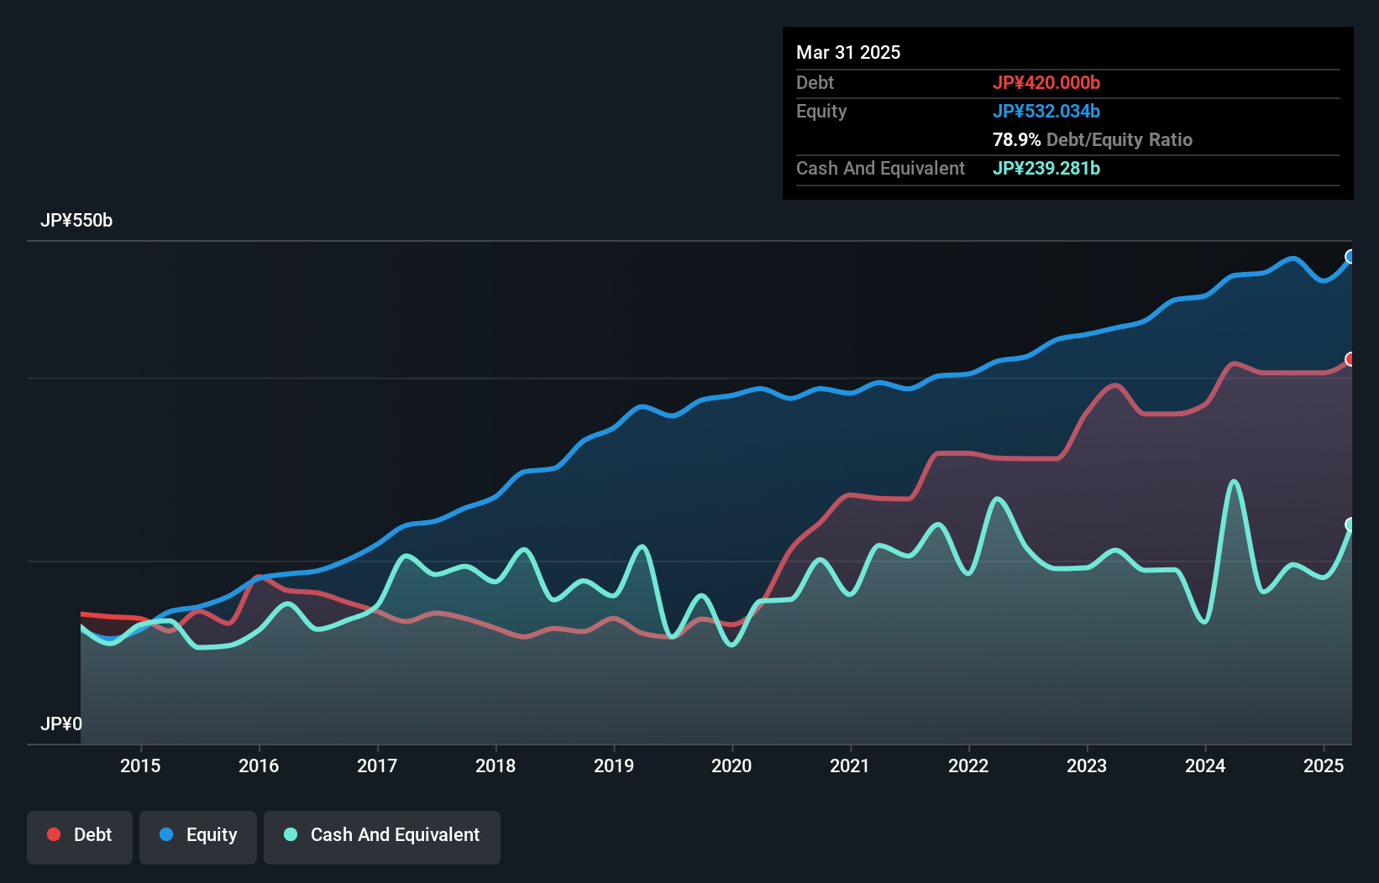The height and width of the screenshot is (883, 1379).
Task: Click the JP¥550b y-axis label
Action: [76, 221]
